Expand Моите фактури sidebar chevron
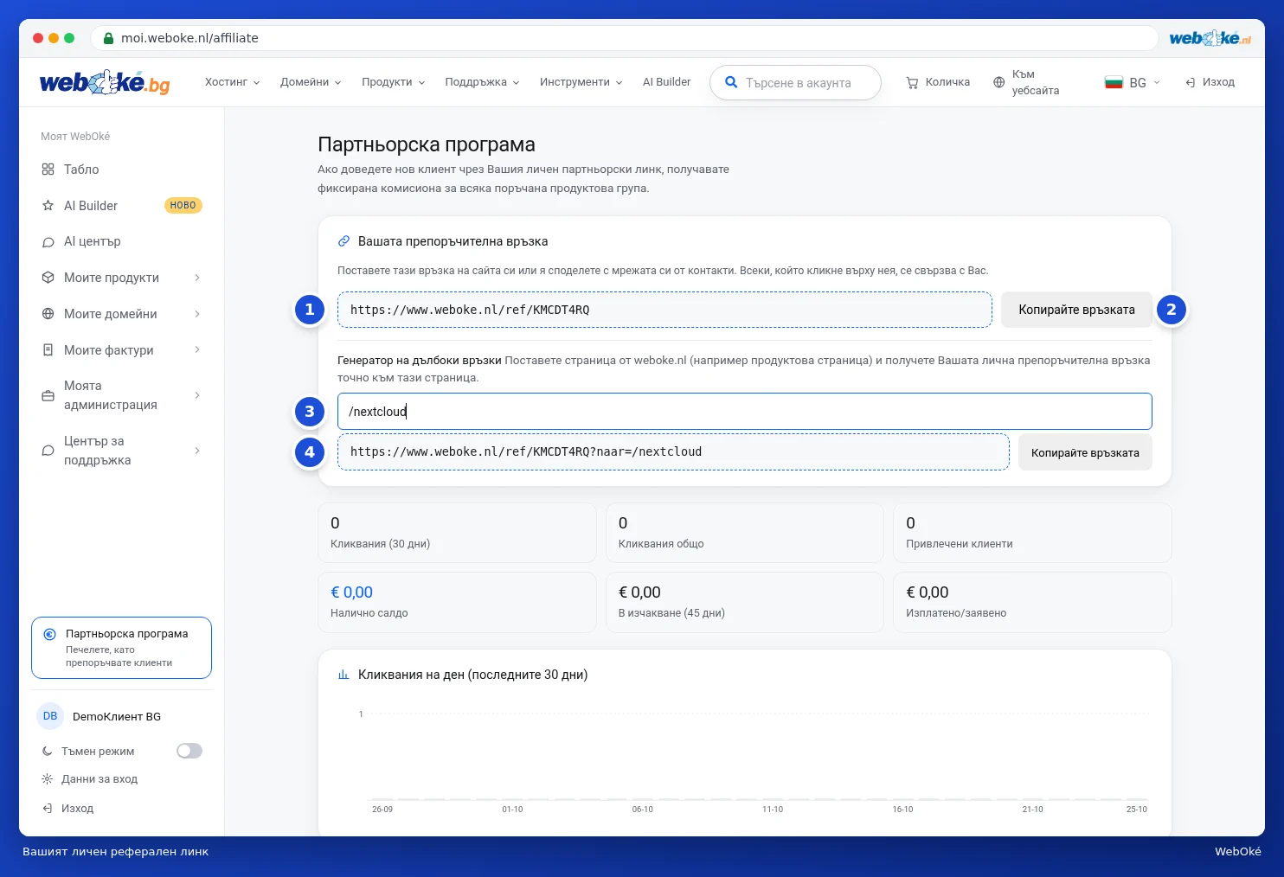This screenshot has height=877, width=1284. [197, 350]
